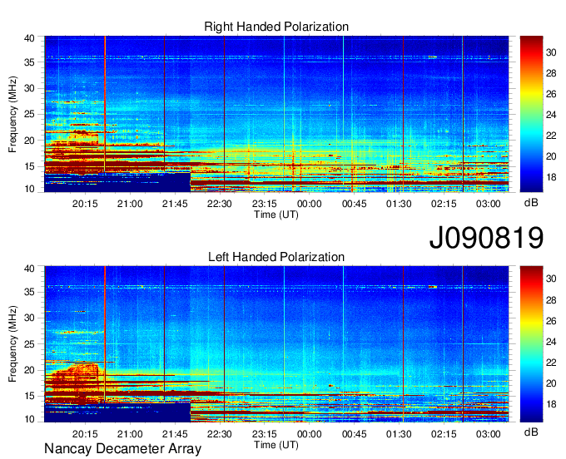This screenshot has width=566, height=459.
Task: Click the Right Handed Polarization spectrogram image
Action: [276, 114]
